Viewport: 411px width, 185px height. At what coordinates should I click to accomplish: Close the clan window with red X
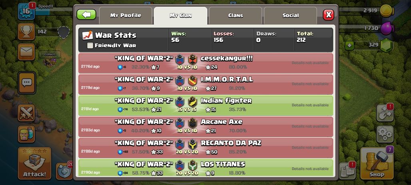tap(328, 15)
